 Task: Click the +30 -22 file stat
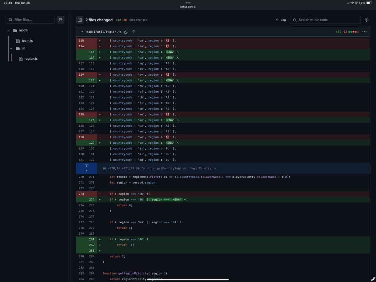341,32
